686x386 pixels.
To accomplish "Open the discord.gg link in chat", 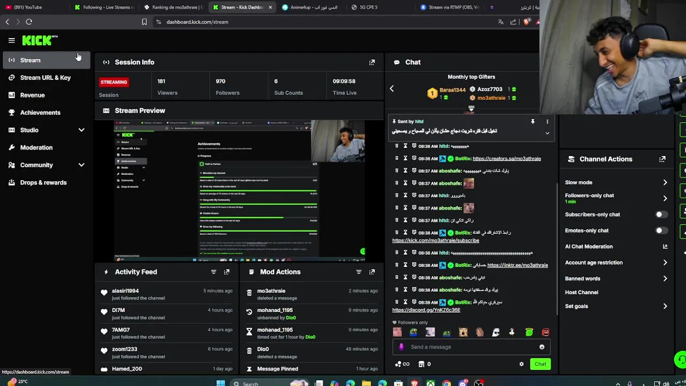I will tap(426, 310).
